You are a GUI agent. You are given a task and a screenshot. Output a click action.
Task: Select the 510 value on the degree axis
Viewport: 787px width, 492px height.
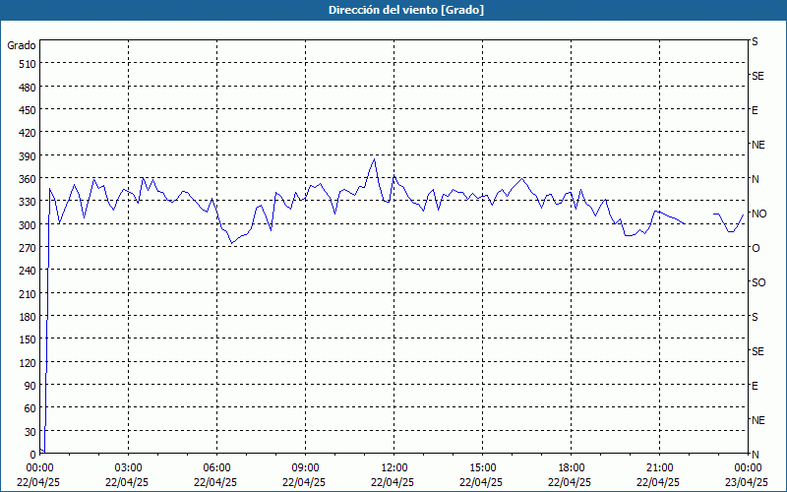(x=29, y=64)
